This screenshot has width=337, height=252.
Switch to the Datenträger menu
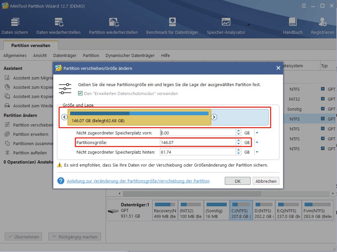pyautogui.click(x=65, y=55)
